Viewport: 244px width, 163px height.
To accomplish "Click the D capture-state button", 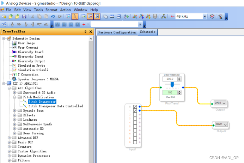I will tap(78, 24).
